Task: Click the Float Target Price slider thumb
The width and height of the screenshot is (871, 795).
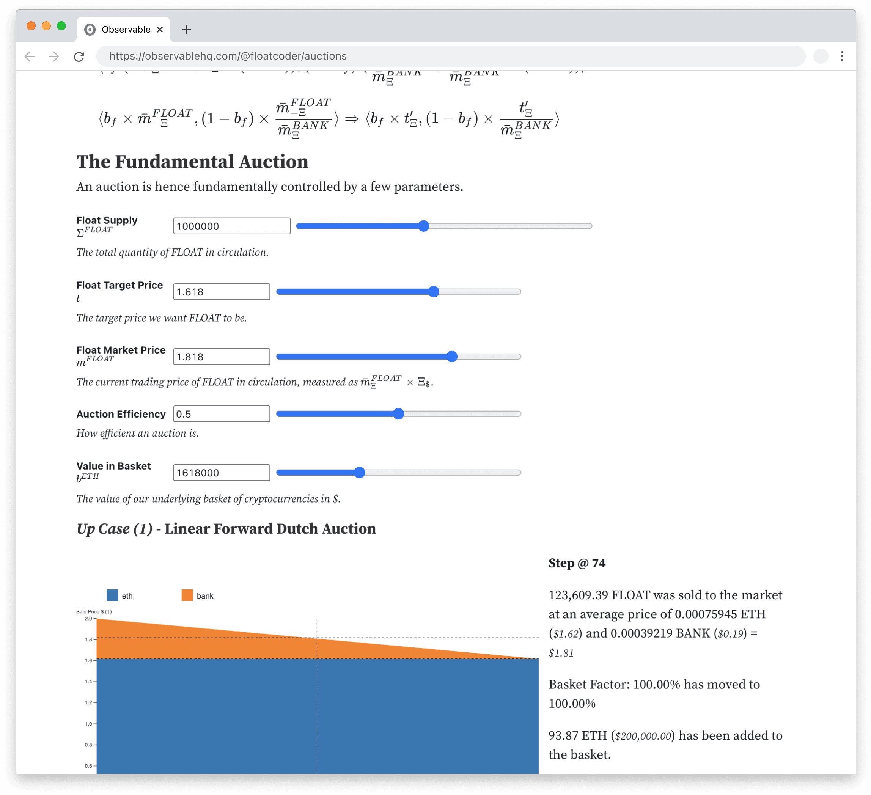Action: [434, 292]
